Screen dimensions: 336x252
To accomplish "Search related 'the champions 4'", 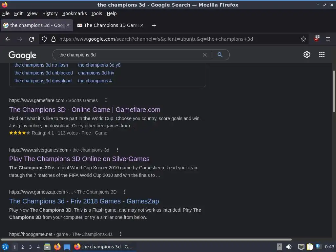I will (95, 81).
